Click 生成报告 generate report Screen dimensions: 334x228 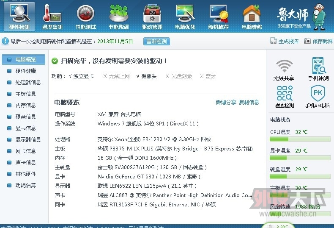pyautogui.click(x=285, y=41)
